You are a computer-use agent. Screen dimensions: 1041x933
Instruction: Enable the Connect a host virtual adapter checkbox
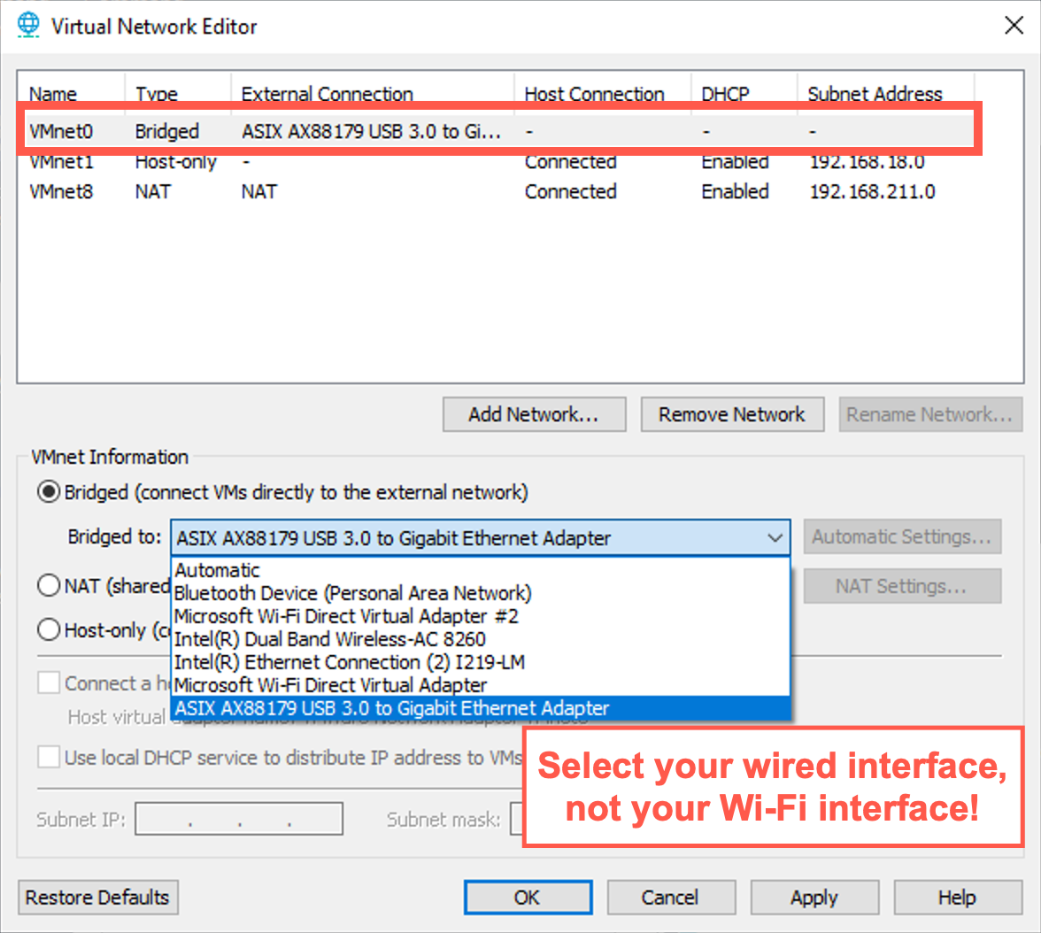[49, 682]
